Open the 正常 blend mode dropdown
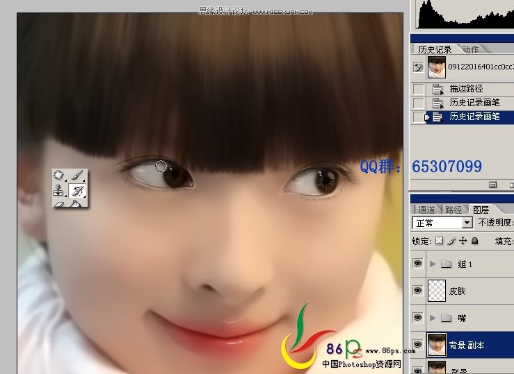 coord(442,223)
